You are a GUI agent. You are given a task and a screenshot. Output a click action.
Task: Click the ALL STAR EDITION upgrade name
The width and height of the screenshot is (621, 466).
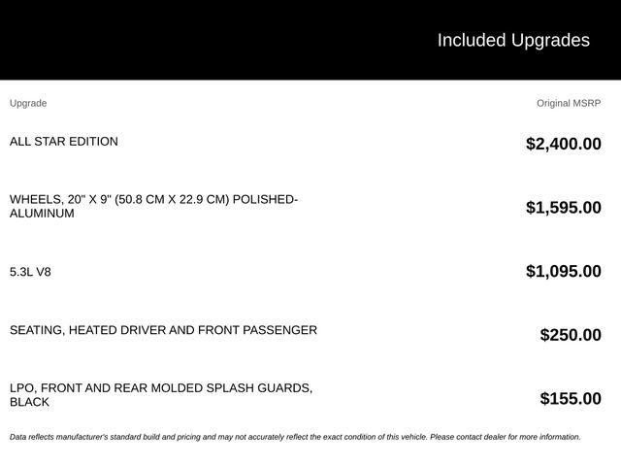64,142
